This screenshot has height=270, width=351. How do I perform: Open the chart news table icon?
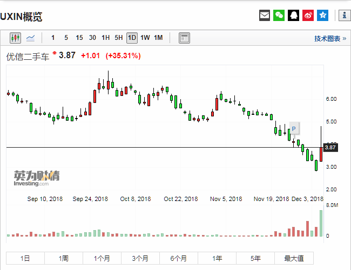184,38
